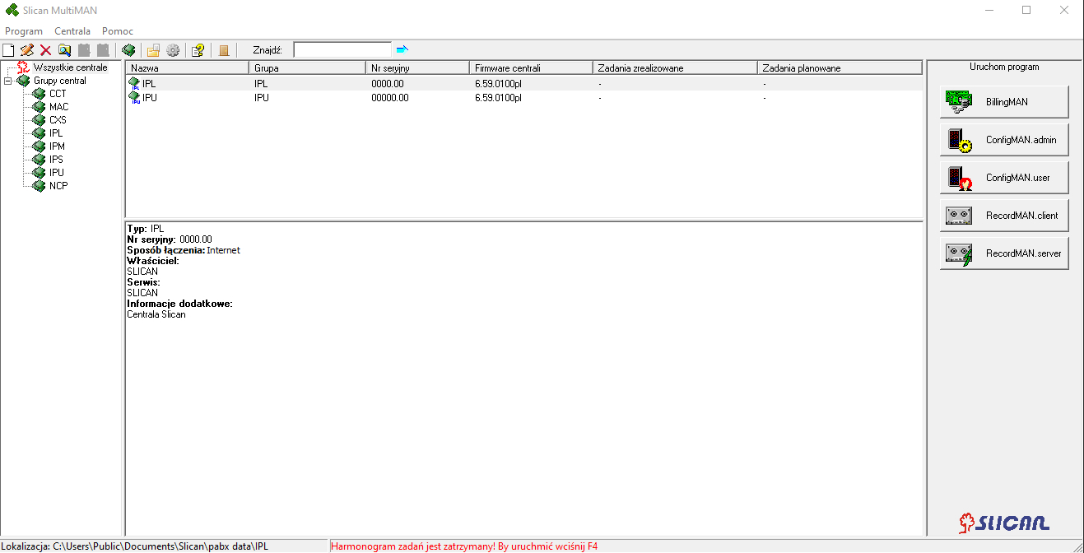The height and width of the screenshot is (553, 1084).
Task: Sort list by Firmware centrali column
Action: [x=531, y=68]
